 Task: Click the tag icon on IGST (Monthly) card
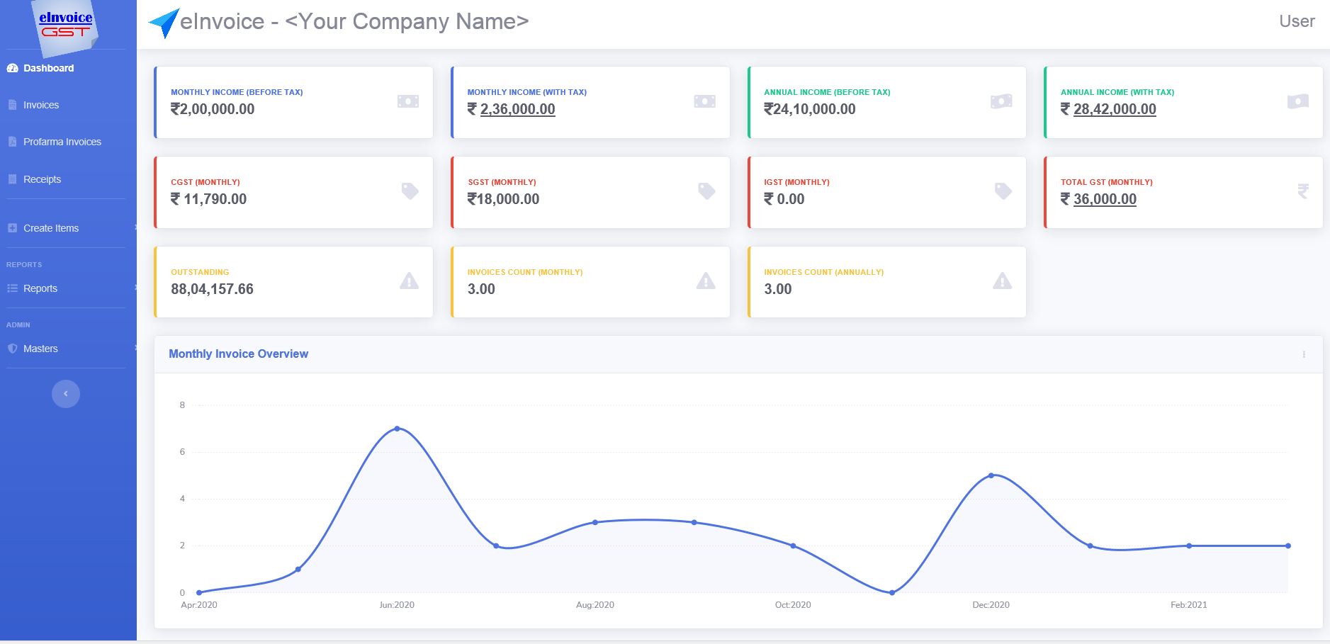click(1003, 191)
